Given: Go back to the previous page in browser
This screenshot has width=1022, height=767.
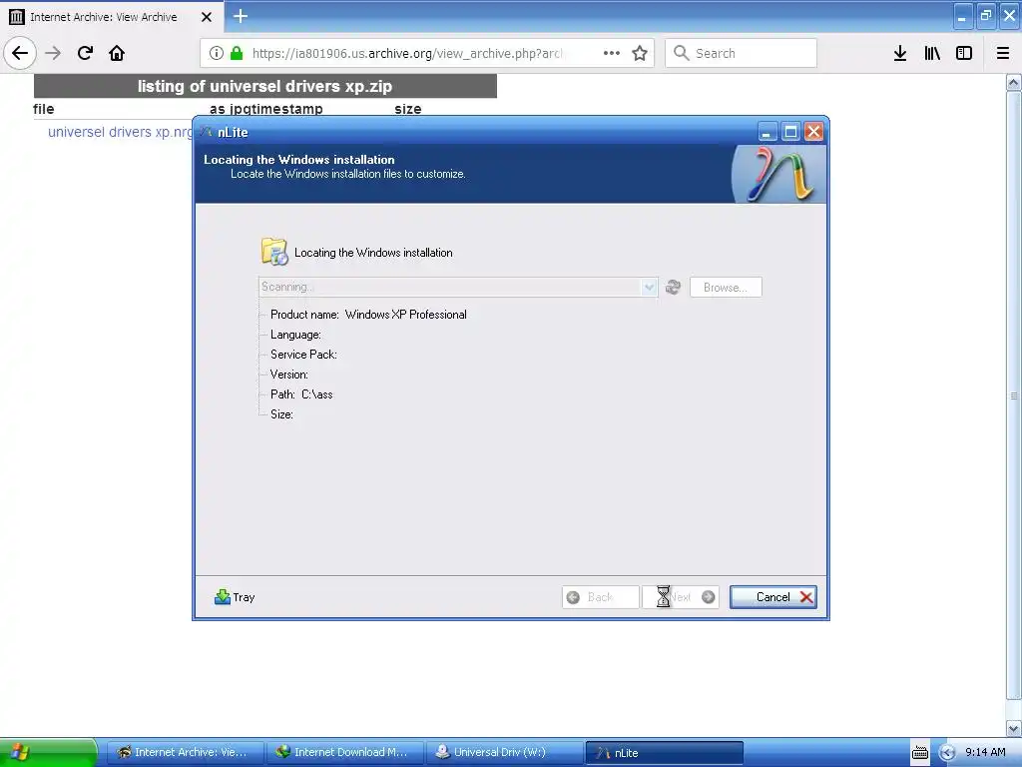Looking at the screenshot, I should tap(20, 53).
